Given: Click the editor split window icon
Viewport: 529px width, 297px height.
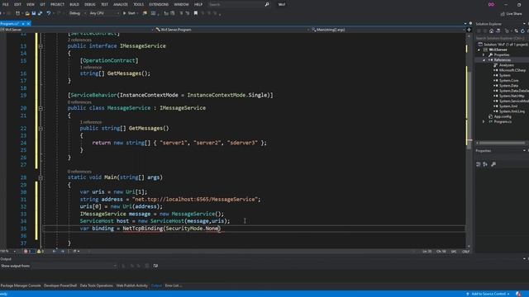Looking at the screenshot, I should (x=469, y=30).
